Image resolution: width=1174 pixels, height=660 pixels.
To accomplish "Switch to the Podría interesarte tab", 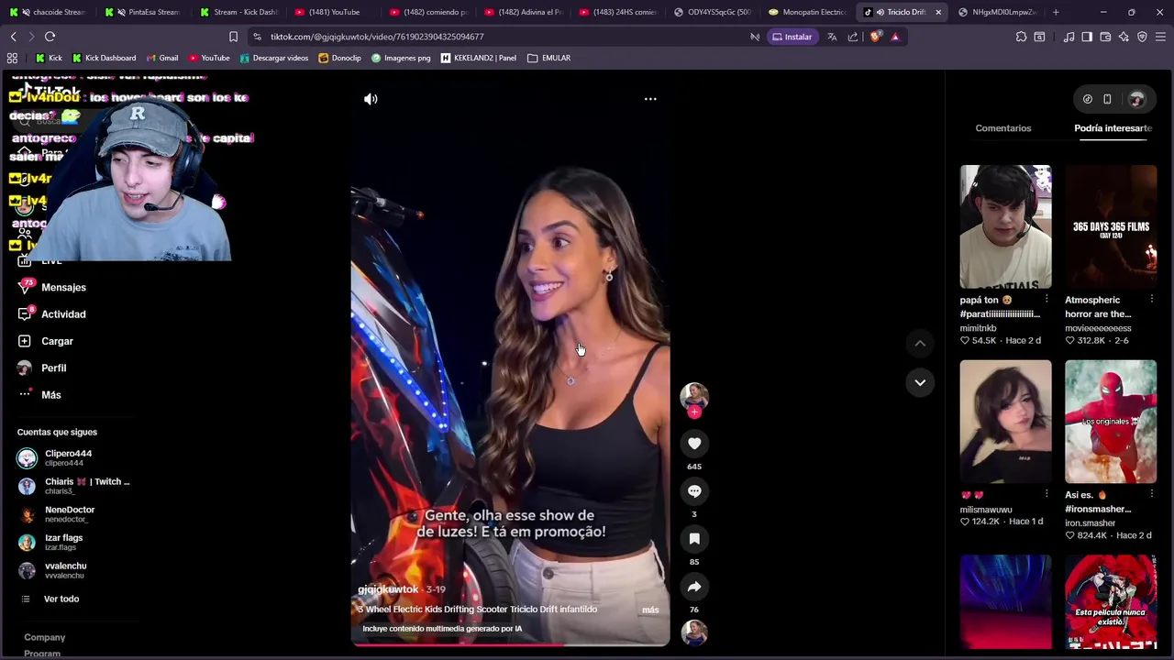I will 1113,128.
